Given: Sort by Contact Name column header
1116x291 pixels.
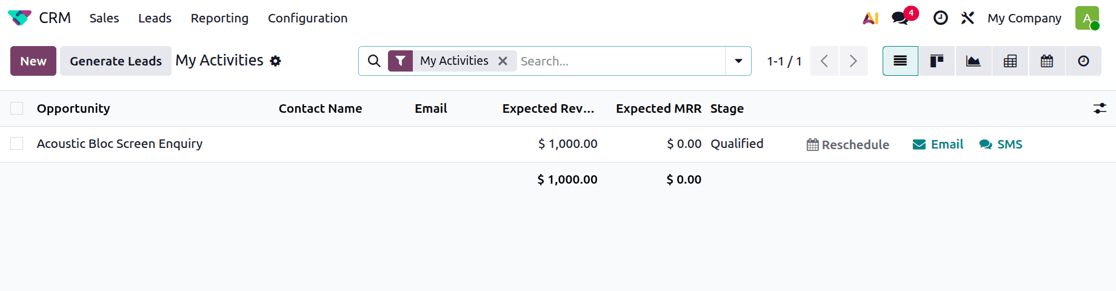Looking at the screenshot, I should click(x=320, y=109).
